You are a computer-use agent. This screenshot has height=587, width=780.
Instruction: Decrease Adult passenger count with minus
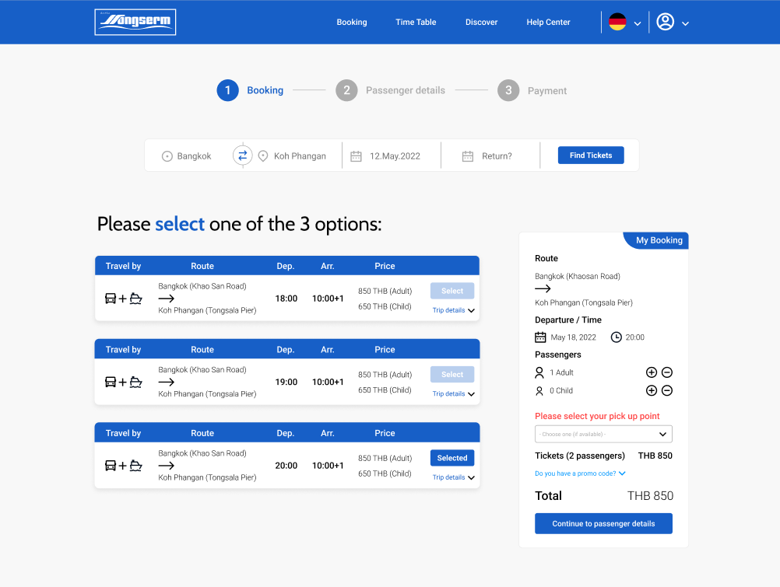click(x=667, y=372)
